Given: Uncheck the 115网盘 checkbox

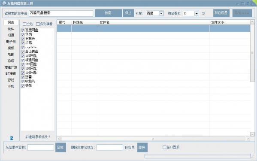Looking at the screenshot, I should pos(23,56).
